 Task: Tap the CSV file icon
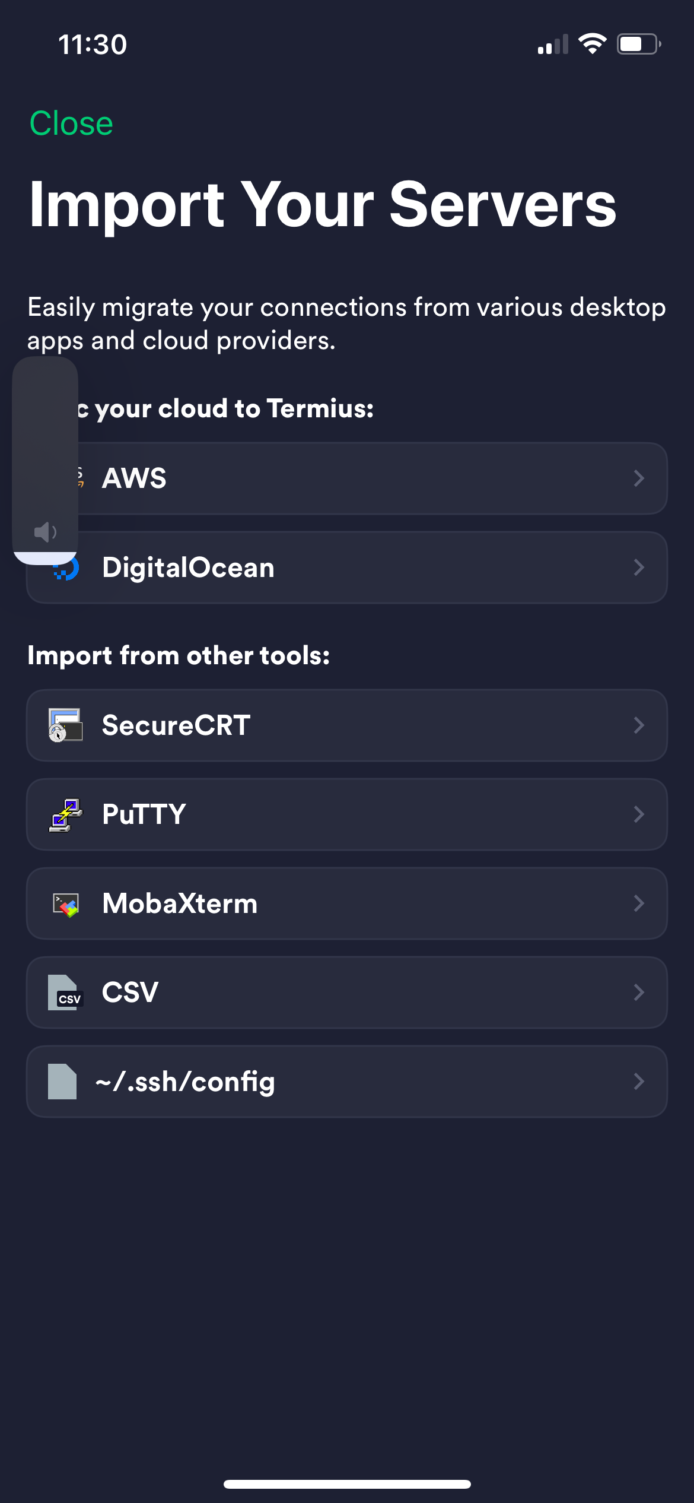pos(65,993)
